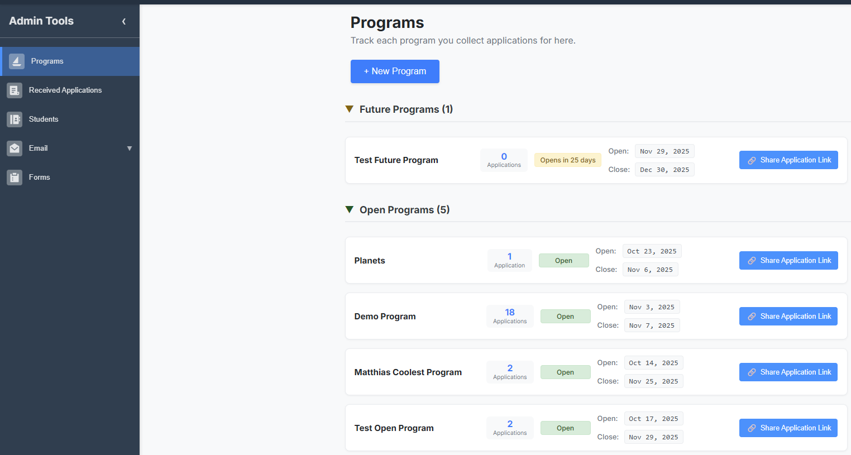Collapse the Future Programs section

point(350,109)
